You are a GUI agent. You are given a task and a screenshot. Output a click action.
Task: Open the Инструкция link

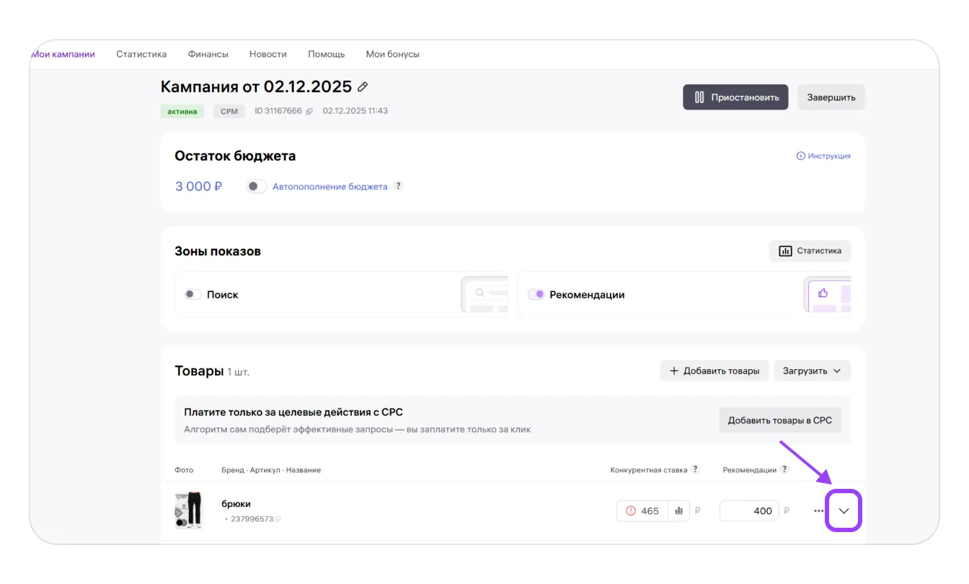(x=823, y=156)
